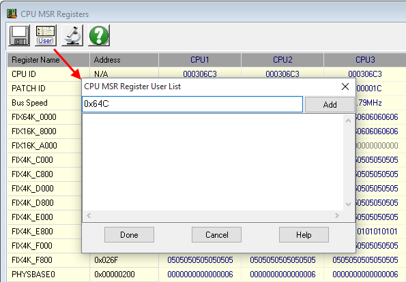
Task: Select the PHYSBASE0 register name
Action: 33,275
